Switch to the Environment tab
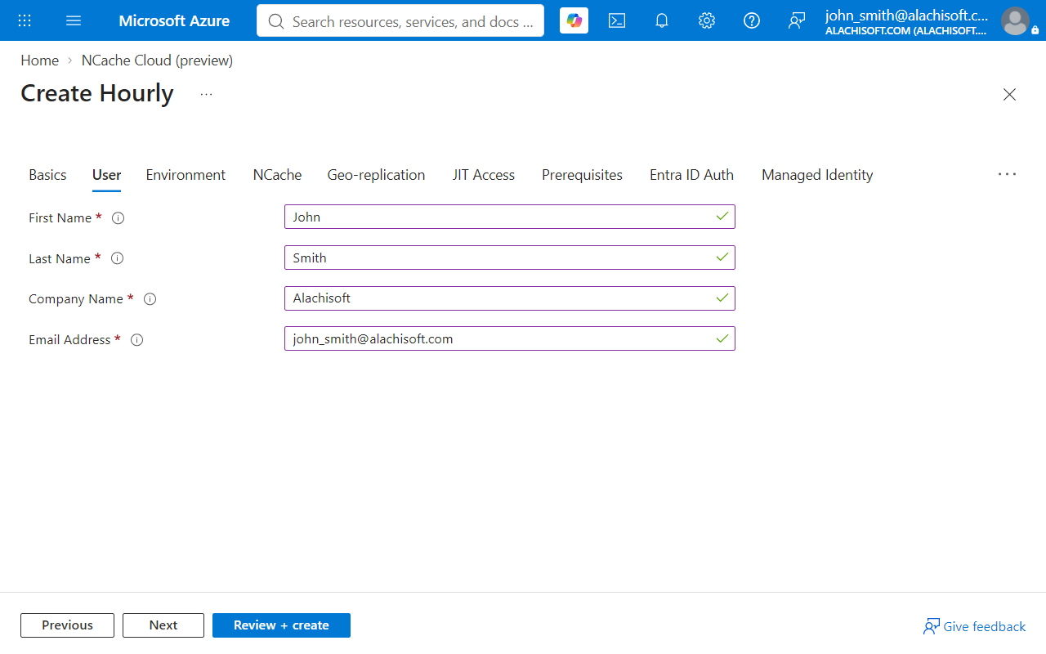1046x654 pixels. pos(186,175)
